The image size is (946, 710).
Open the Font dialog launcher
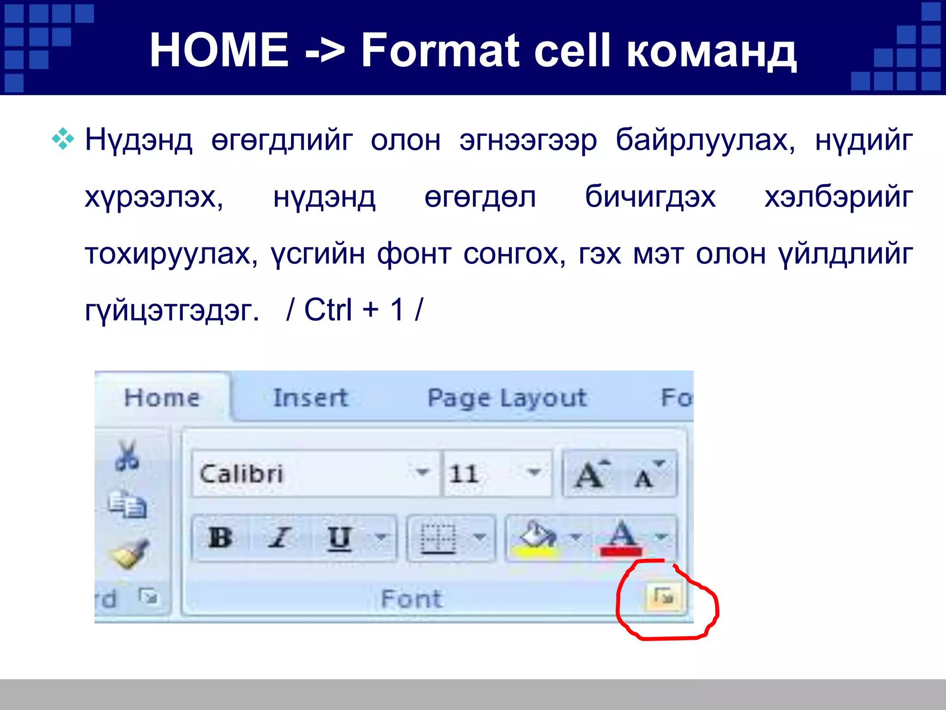click(664, 597)
